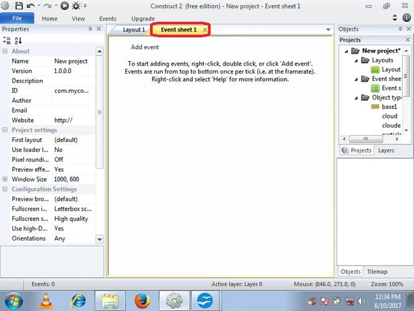Image resolution: width=414 pixels, height=311 pixels.
Task: Click properties scrollbar down arrow
Action: click(x=100, y=239)
